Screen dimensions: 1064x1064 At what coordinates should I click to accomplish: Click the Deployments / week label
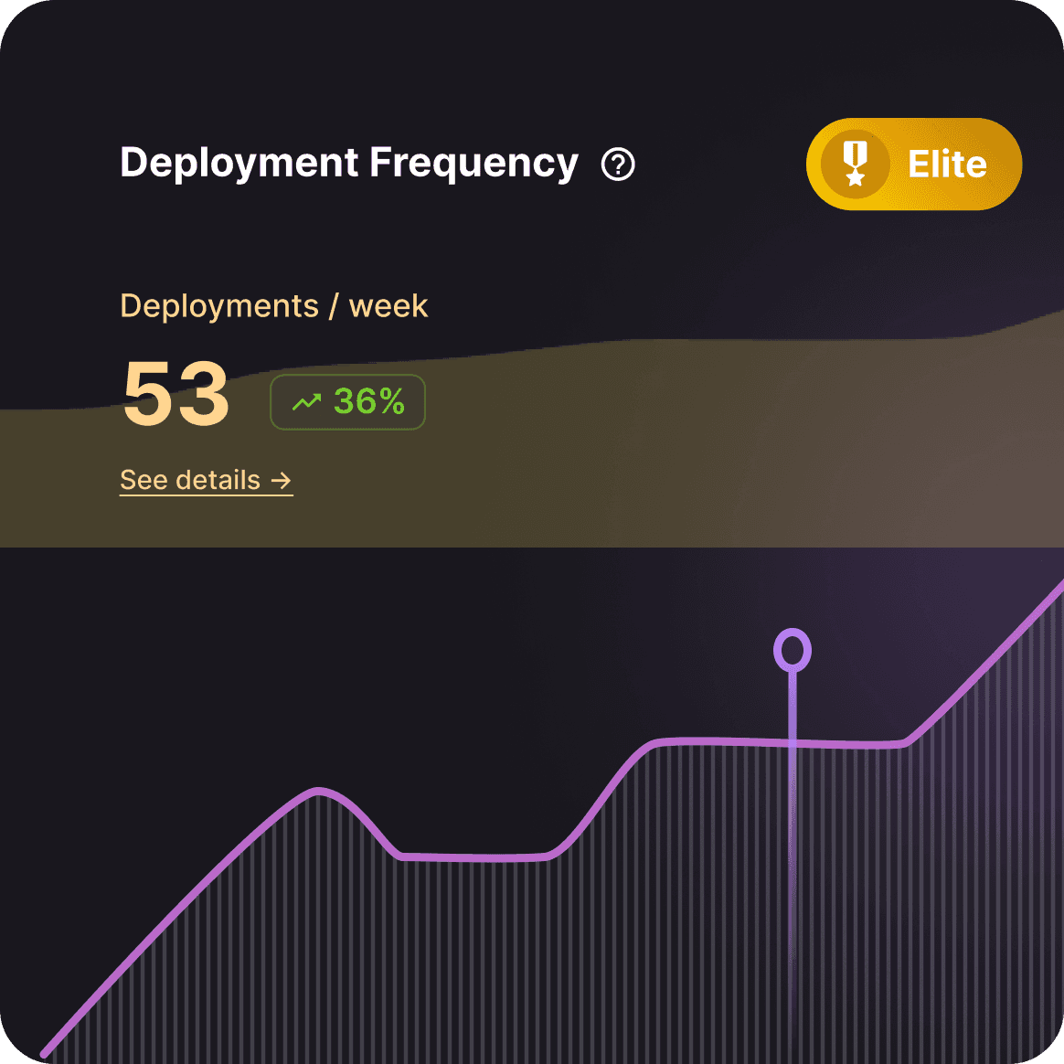[x=273, y=306]
